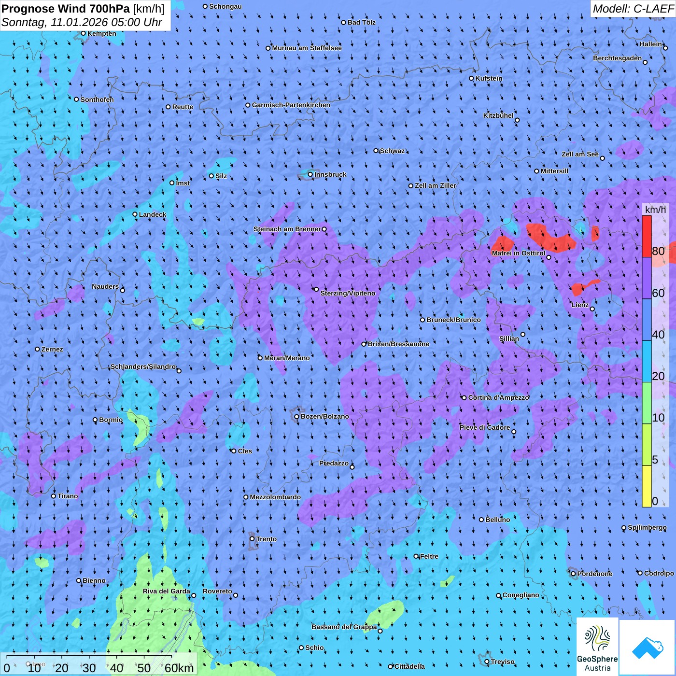676x676 pixels.
Task: Click the Bozen/Bolzano city label
Action: [324, 416]
